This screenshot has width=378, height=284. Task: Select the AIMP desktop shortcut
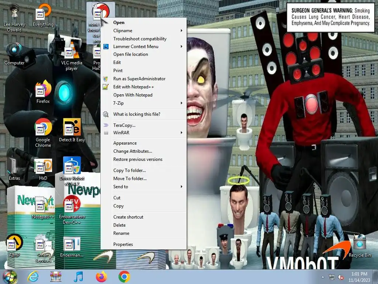pyautogui.click(x=14, y=246)
